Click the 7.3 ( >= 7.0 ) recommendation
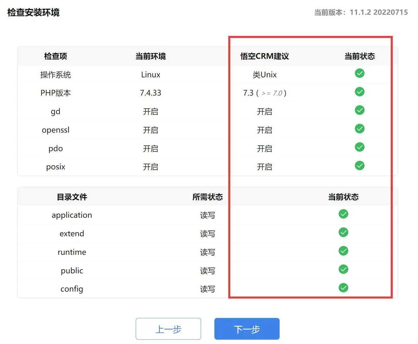This screenshot has height=344, width=418. click(x=265, y=93)
